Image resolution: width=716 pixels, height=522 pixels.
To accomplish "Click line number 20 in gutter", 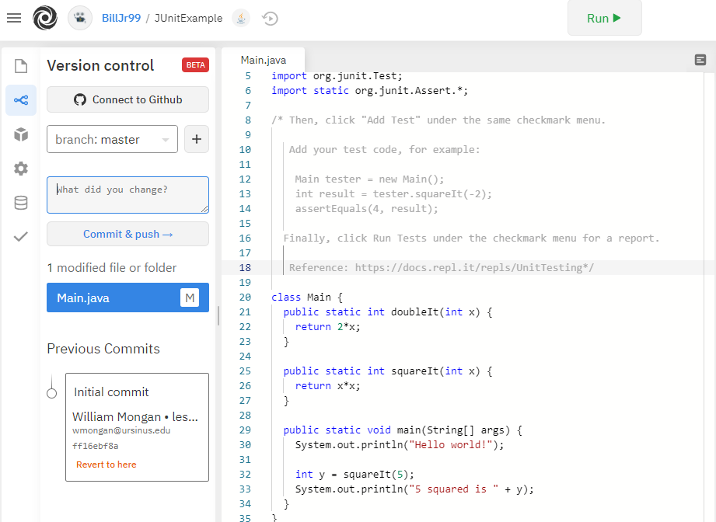I will click(245, 298).
